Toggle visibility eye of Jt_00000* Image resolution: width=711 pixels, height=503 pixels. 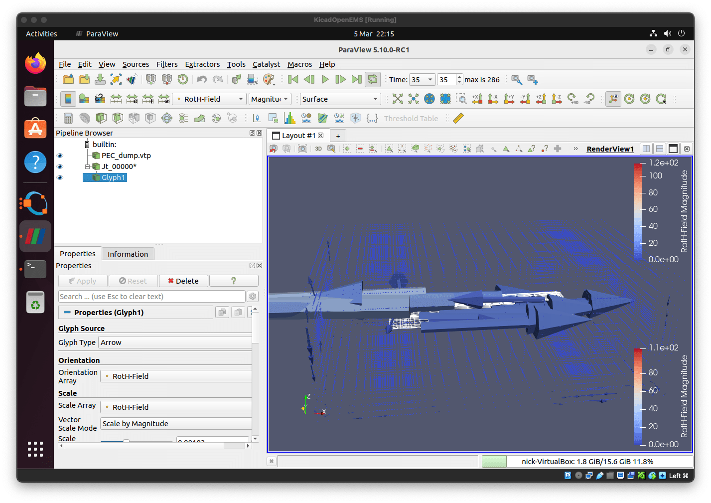coord(60,167)
